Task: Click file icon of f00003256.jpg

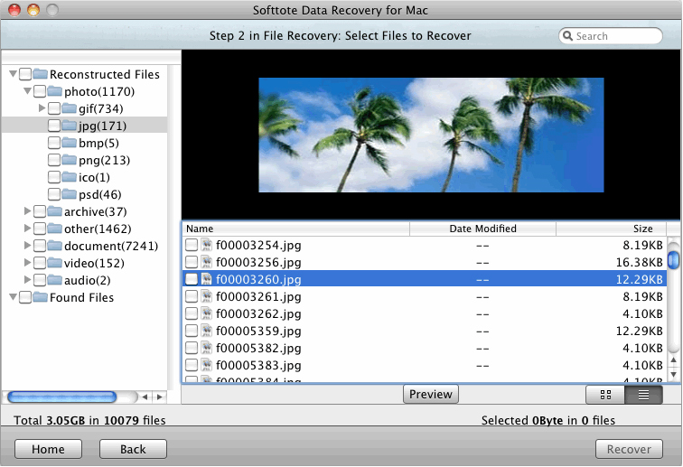Action: [206, 262]
